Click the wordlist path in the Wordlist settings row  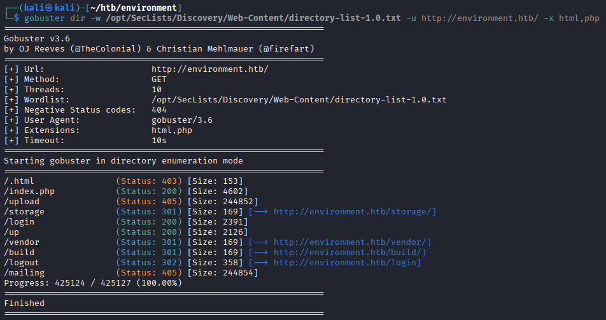[x=299, y=100]
